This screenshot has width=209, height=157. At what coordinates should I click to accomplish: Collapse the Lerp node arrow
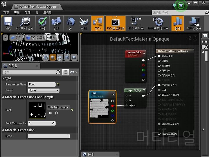[x=144, y=90]
